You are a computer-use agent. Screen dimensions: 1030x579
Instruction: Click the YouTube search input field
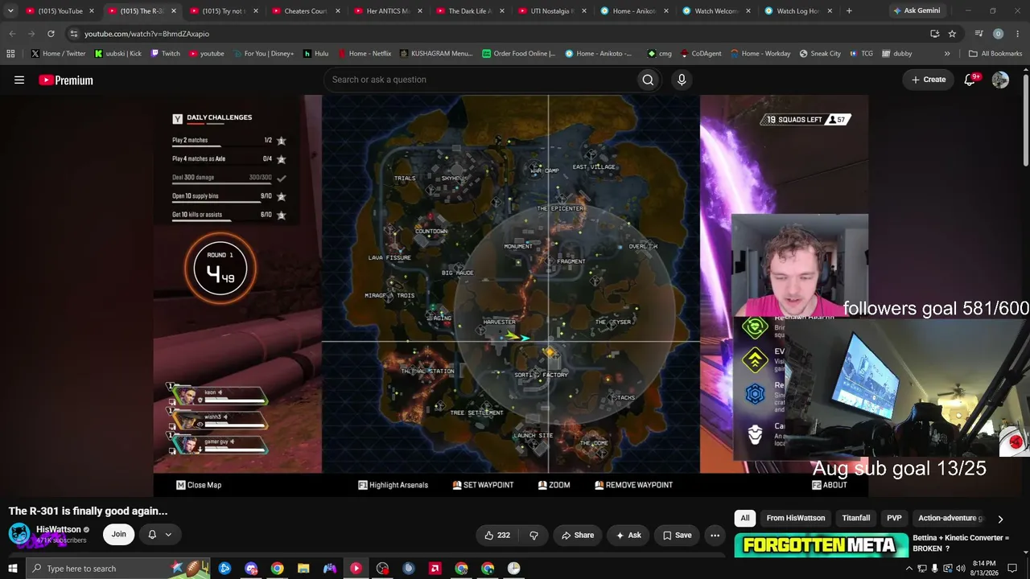coord(479,80)
